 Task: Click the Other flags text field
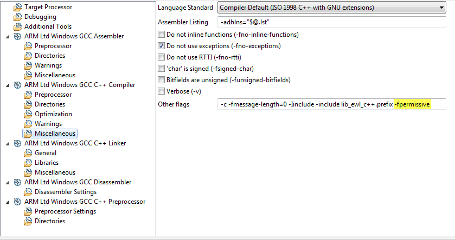click(331, 104)
